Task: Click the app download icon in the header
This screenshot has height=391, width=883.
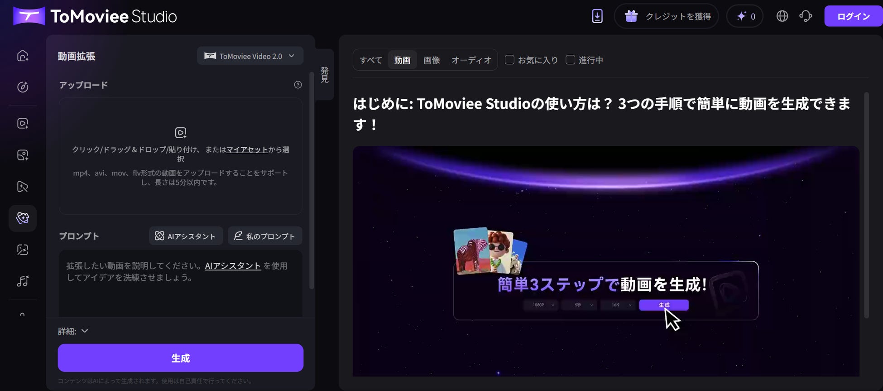Action: (x=597, y=16)
